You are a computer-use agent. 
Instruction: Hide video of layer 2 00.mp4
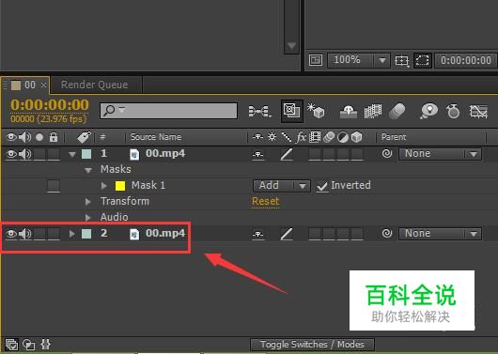11,234
